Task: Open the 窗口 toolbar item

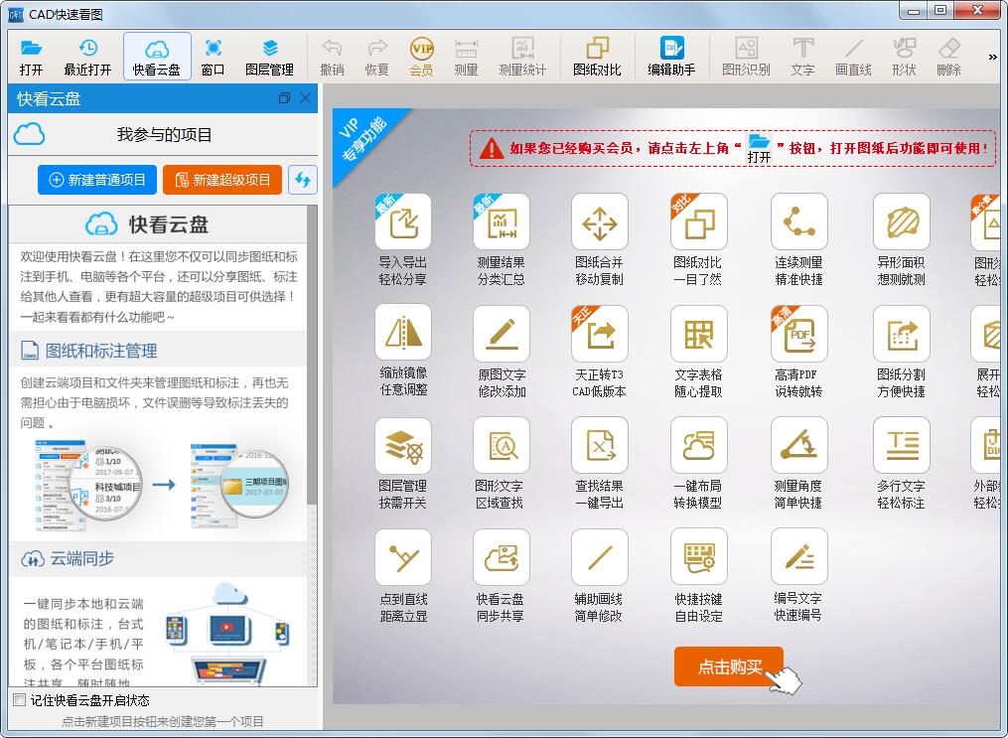Action: pos(212,56)
